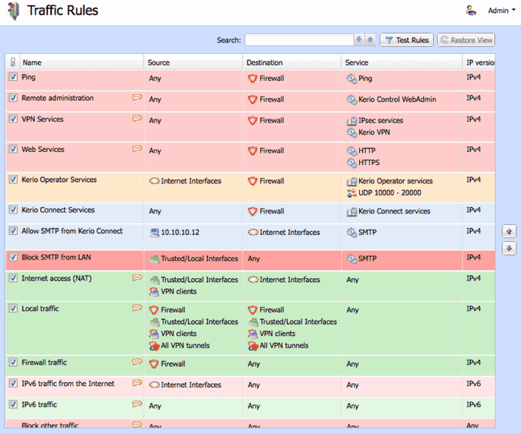Toggle the IPv6 traffic from the Internet checkbox
This screenshot has width=521, height=433.
coord(13,383)
